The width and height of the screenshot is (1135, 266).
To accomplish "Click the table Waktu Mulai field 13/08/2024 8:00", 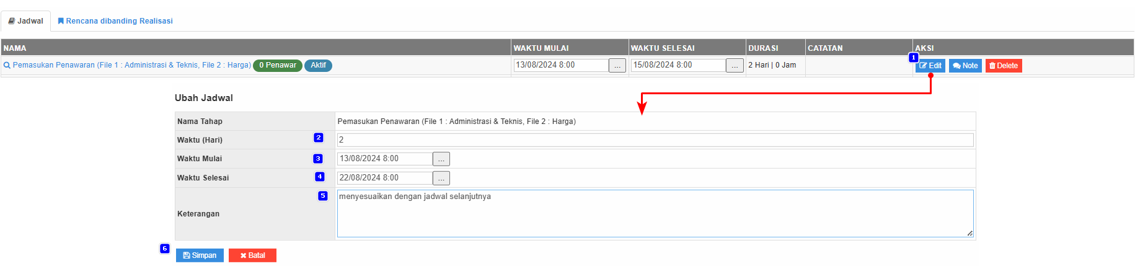I will pos(561,65).
